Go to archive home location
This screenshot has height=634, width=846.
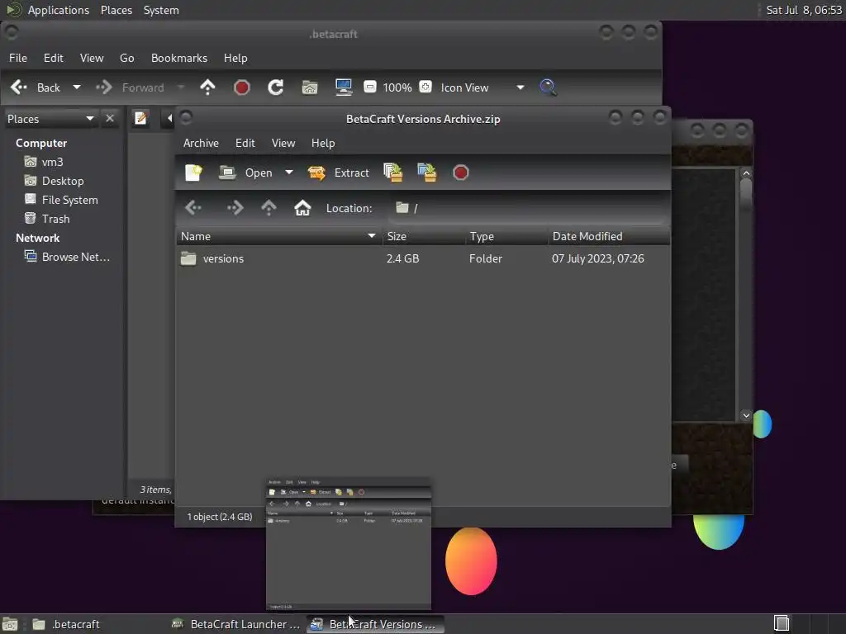tap(302, 207)
